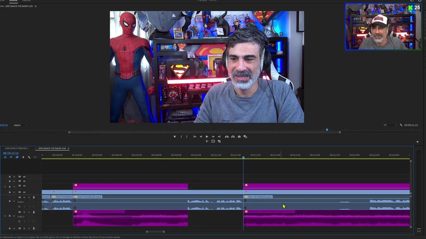Viewport: 426px width, 239px height.
Task: Click the blue position indicator above the transport controls
Action: (327, 130)
